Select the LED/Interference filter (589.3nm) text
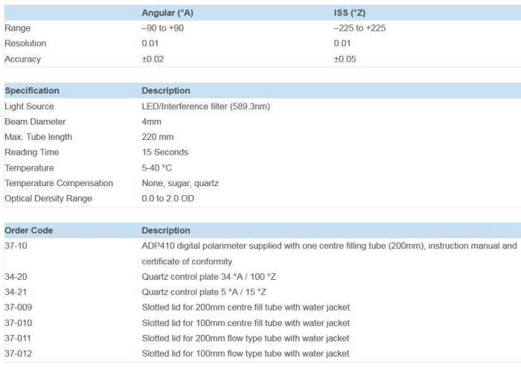The height and width of the screenshot is (367, 521). click(205, 106)
